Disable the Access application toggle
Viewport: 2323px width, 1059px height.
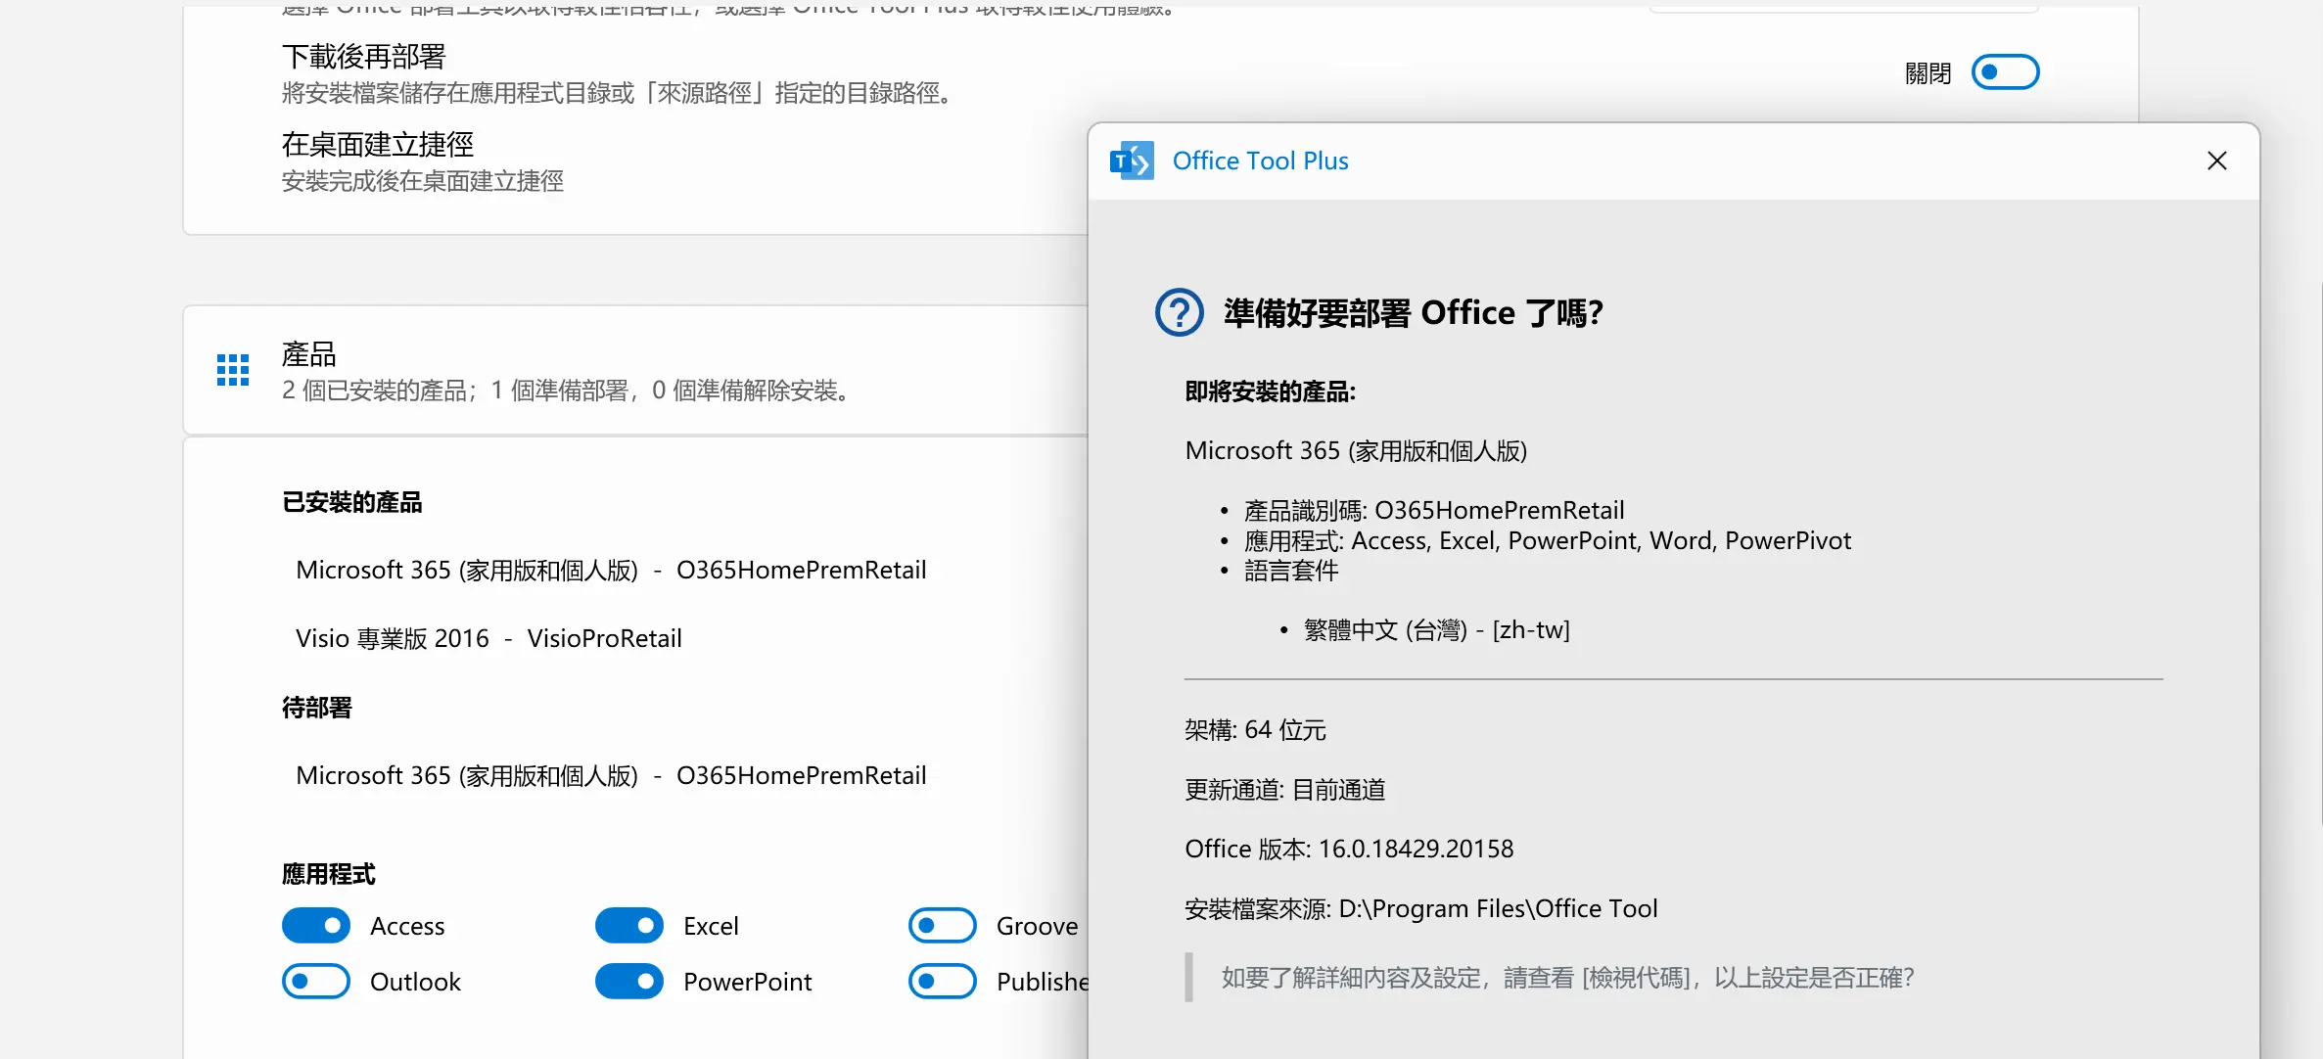tap(316, 926)
